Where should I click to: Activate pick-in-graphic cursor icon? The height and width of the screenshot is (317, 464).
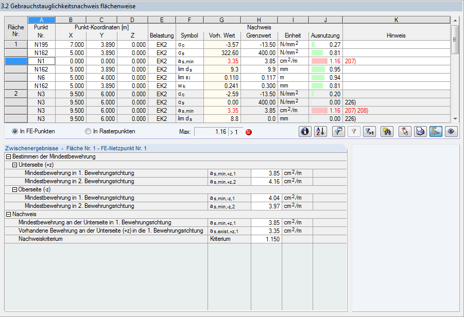pyautogui.click(x=405, y=131)
